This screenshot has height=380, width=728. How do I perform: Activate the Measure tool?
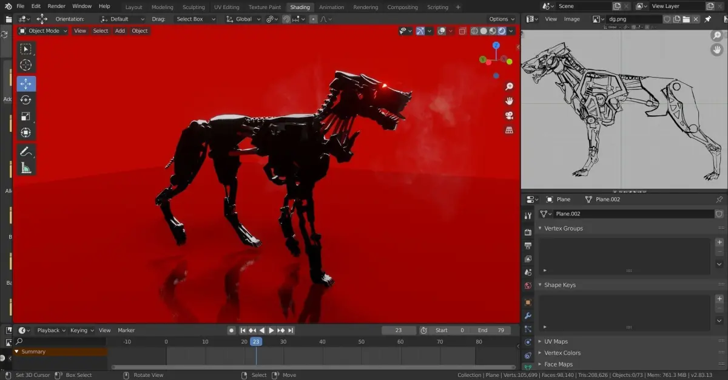coord(26,168)
